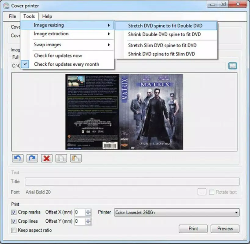Open the Printer dropdown list
Viewport: 250px width, 244px height.
point(177,213)
